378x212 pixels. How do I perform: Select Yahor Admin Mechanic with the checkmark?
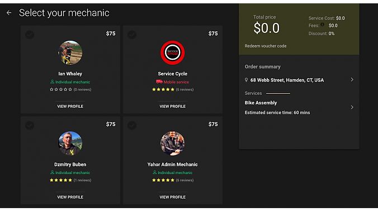132,126
